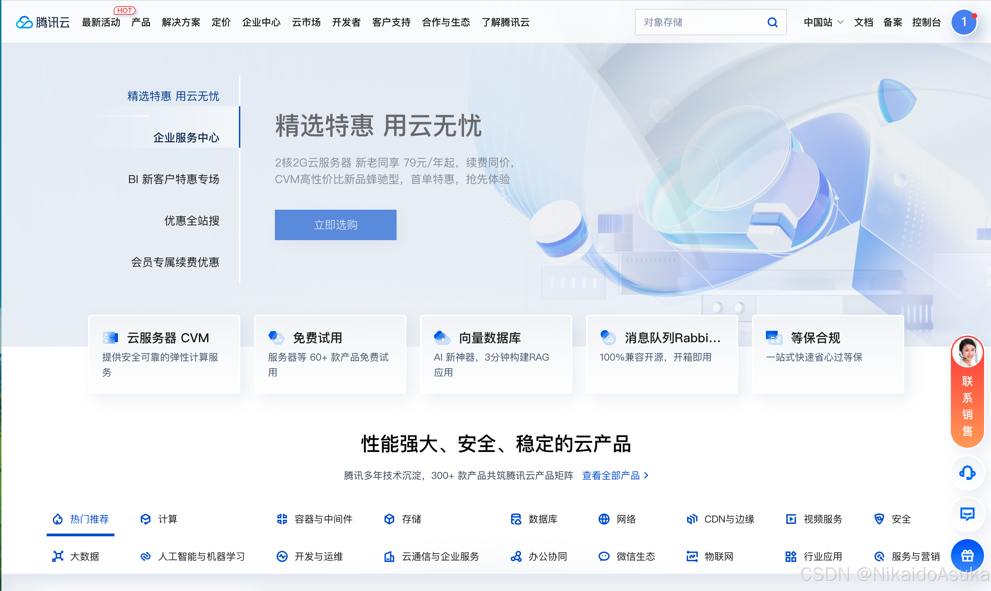
Task: Click the 微信生态 chat icon
Action: [x=604, y=556]
